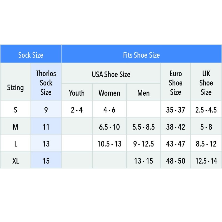Click the "Thorlos Sock Size" column header

click(46, 83)
